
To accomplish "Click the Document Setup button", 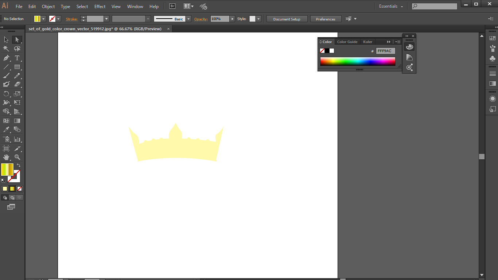I will click(287, 19).
